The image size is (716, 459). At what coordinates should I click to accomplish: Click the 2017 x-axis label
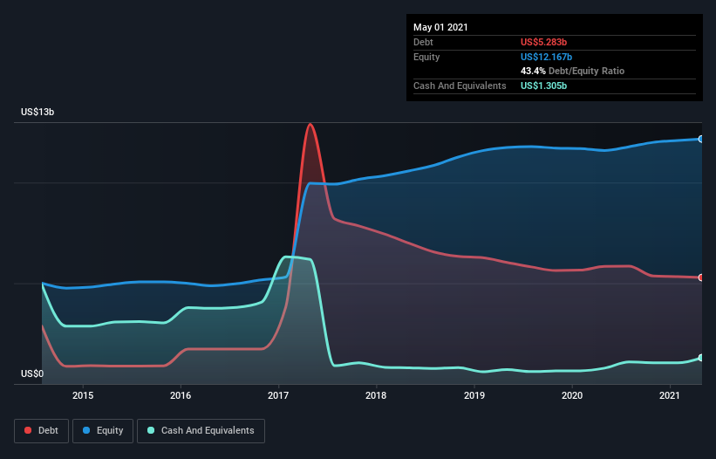click(x=278, y=395)
